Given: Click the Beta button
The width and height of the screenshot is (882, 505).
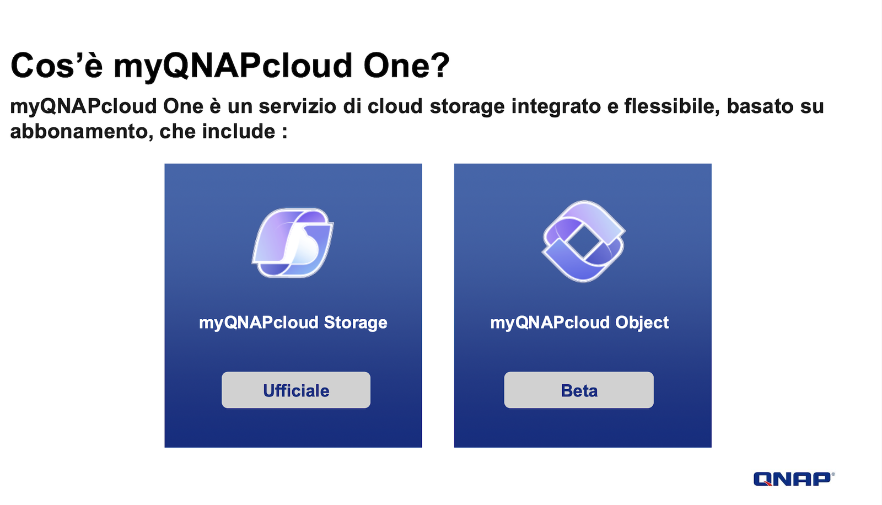Looking at the screenshot, I should coord(579,390).
